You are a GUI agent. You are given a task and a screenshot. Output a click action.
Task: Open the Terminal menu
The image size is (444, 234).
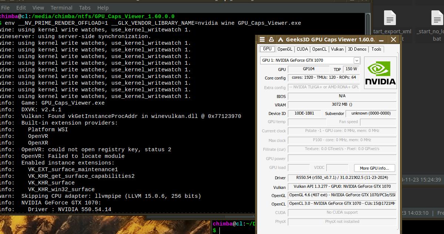tap(61, 7)
